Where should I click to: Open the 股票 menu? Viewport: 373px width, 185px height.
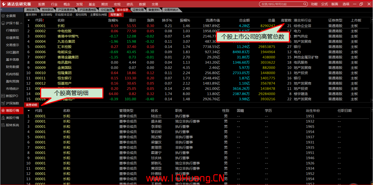point(42,4)
